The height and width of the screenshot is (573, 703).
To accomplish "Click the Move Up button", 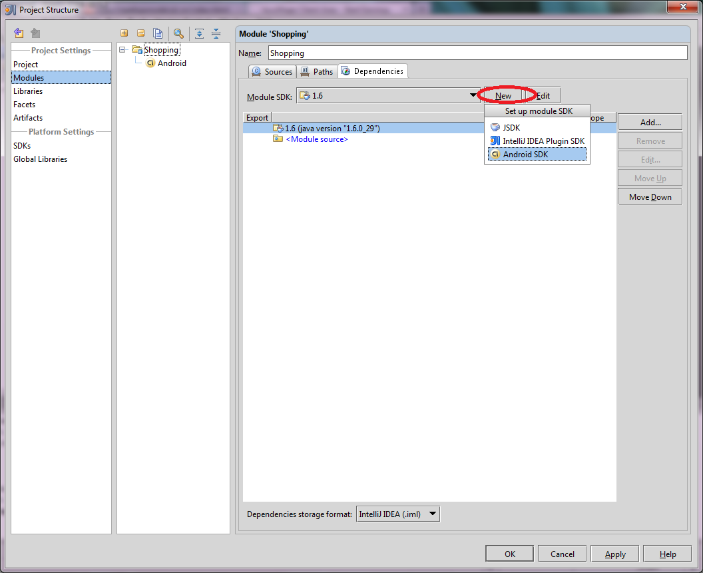I will pos(650,178).
